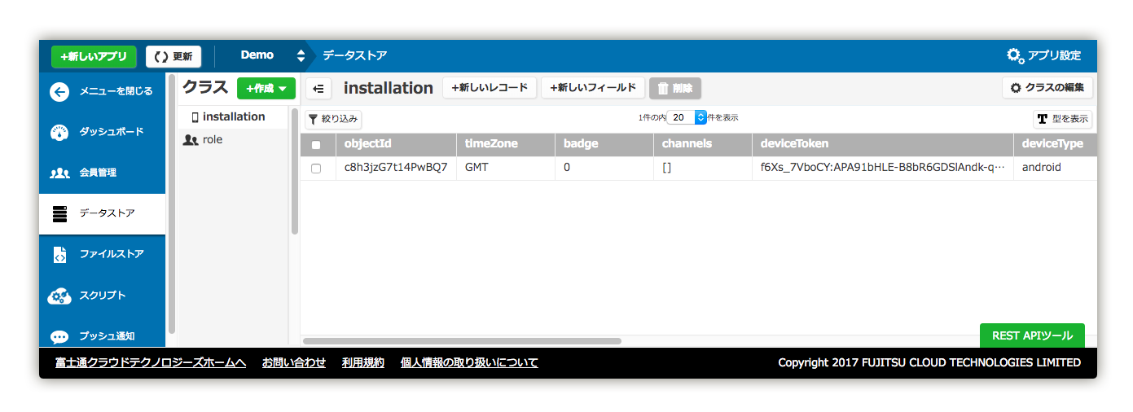1133x412 pixels.
Task: Add a field with +新しいフィールド
Action: [x=593, y=88]
